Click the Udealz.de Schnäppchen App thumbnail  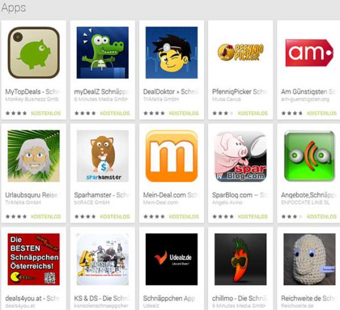tap(171, 259)
